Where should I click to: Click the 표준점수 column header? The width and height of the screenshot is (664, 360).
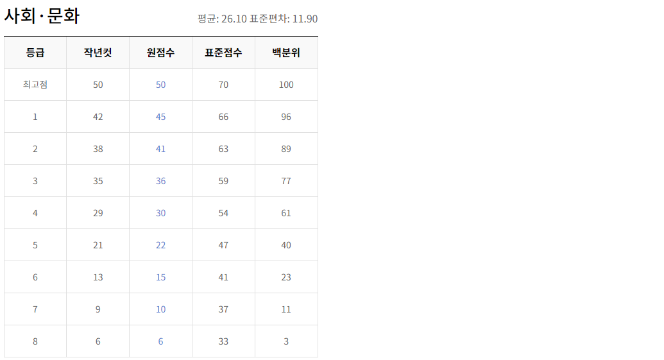tap(223, 53)
